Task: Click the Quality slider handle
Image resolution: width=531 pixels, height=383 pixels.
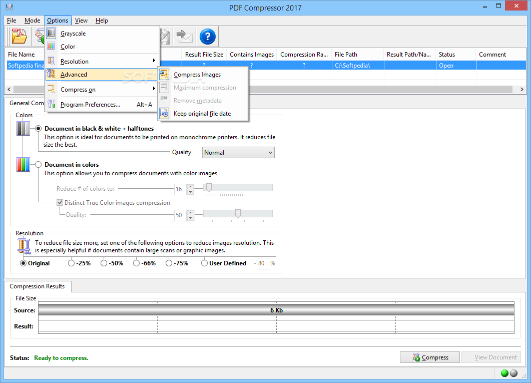Action: [x=238, y=214]
